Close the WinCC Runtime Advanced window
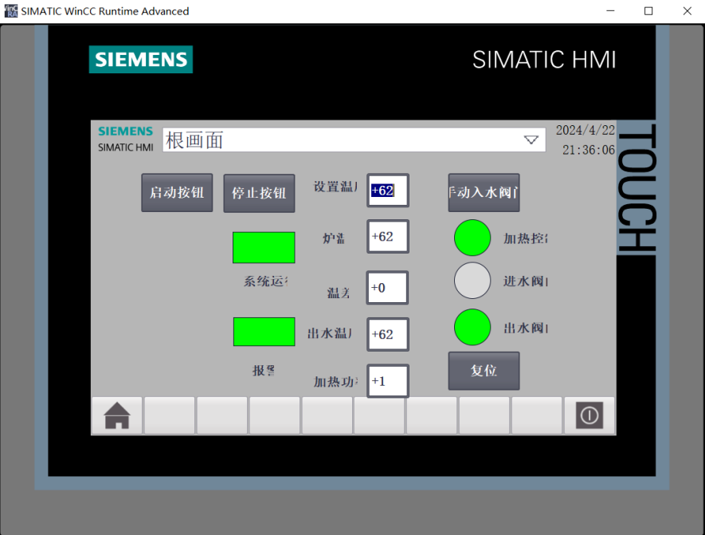 pyautogui.click(x=687, y=11)
